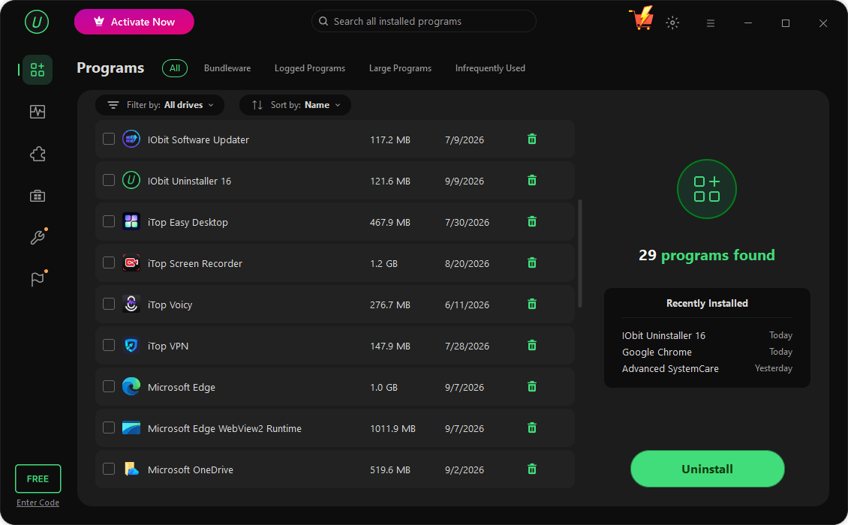Open the skin settings sun icon

click(672, 22)
